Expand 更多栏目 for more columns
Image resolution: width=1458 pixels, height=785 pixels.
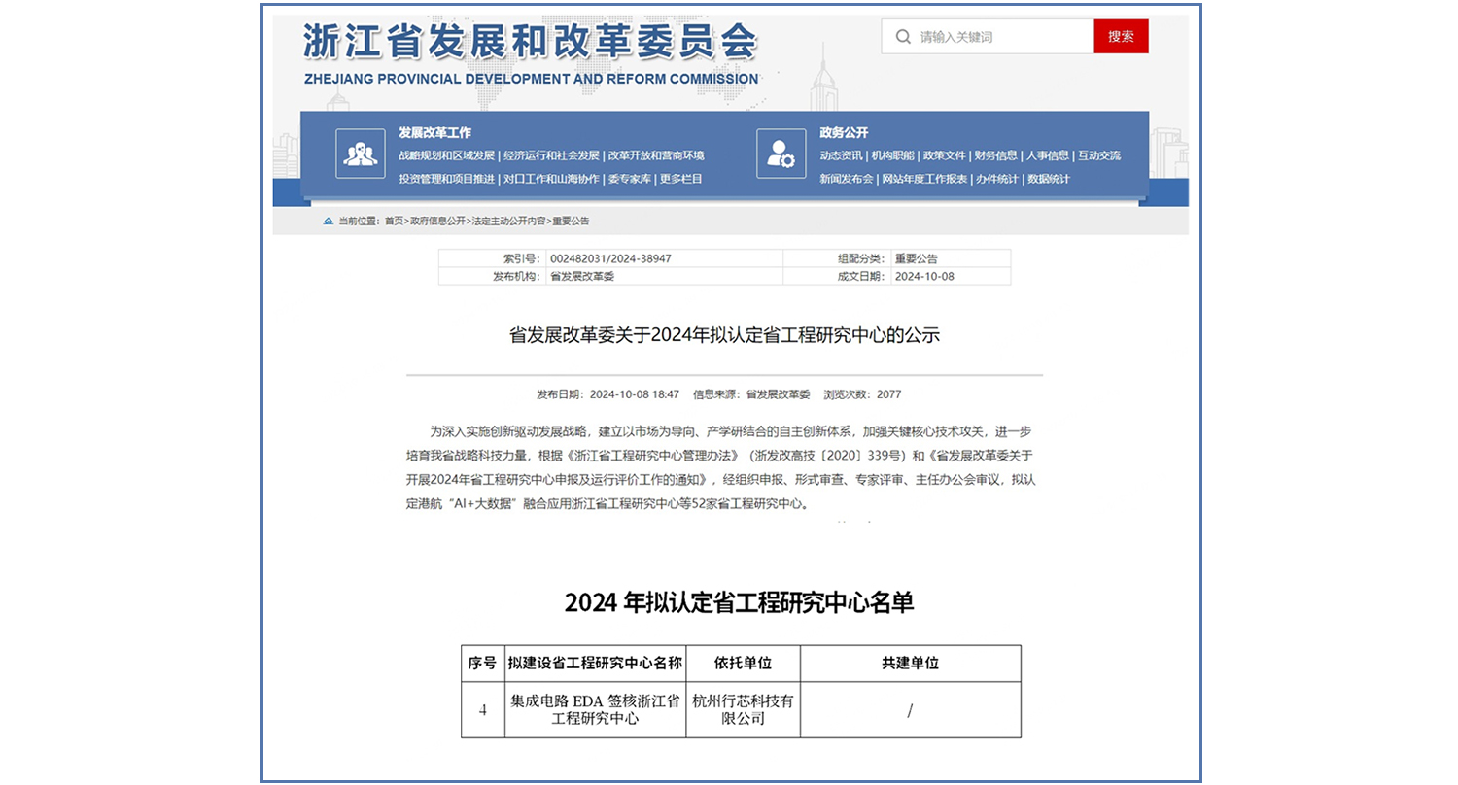(x=680, y=179)
